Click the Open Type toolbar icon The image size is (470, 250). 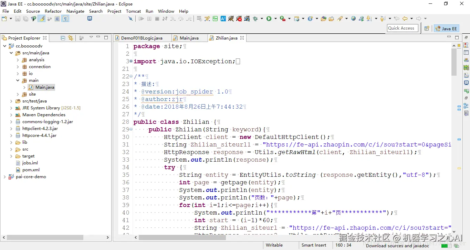[323, 19]
